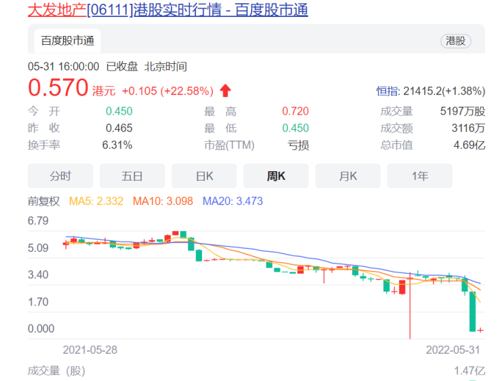Click the 成交量（股）volume label
This screenshot has height=381, width=502.
56,371
